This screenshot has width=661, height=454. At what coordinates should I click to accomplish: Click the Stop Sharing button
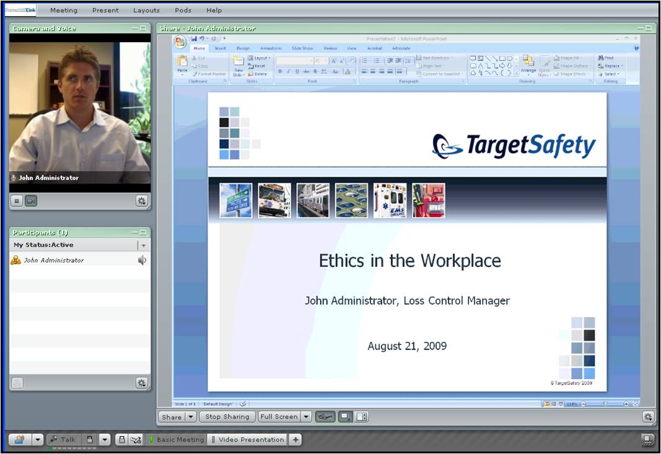click(x=227, y=417)
